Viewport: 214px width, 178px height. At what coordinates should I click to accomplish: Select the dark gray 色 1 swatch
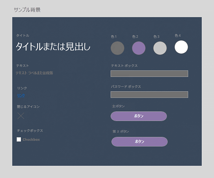[117, 48]
